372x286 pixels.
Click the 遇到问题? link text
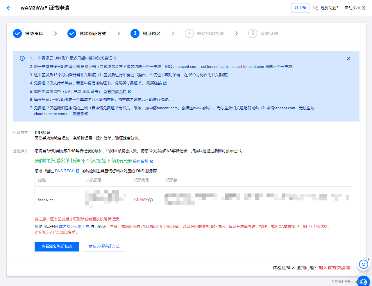point(329,8)
